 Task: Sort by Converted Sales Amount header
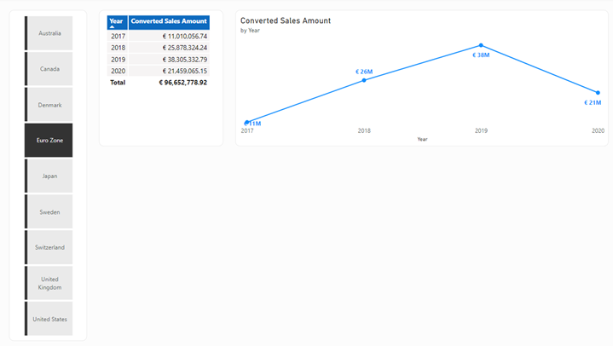pos(169,21)
